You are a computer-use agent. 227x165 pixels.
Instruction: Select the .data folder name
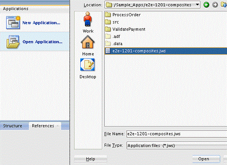[x=117, y=44]
